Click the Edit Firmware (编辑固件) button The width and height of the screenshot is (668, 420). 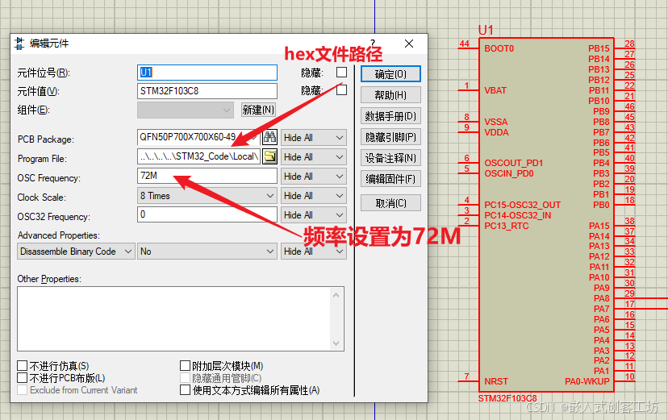(x=390, y=179)
